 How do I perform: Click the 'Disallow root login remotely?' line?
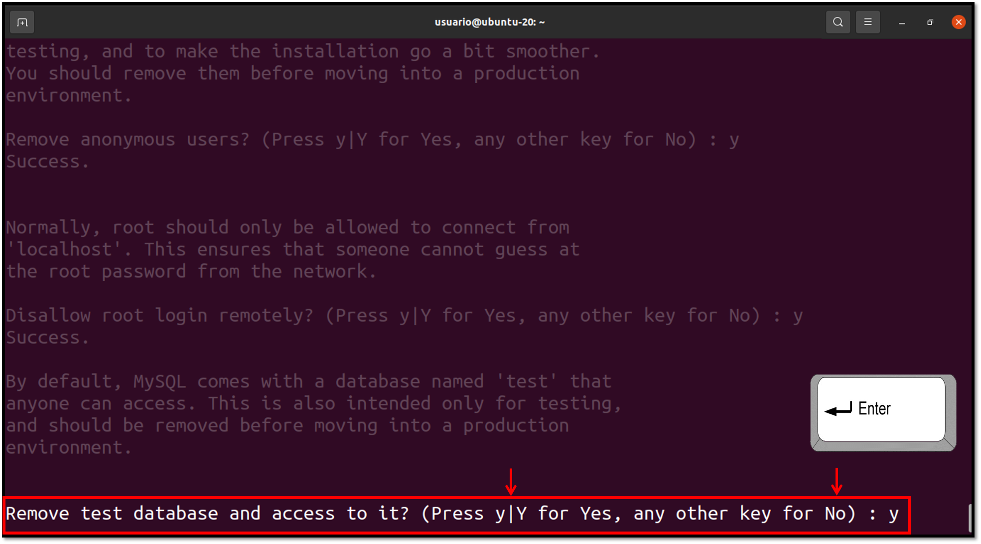404,316
